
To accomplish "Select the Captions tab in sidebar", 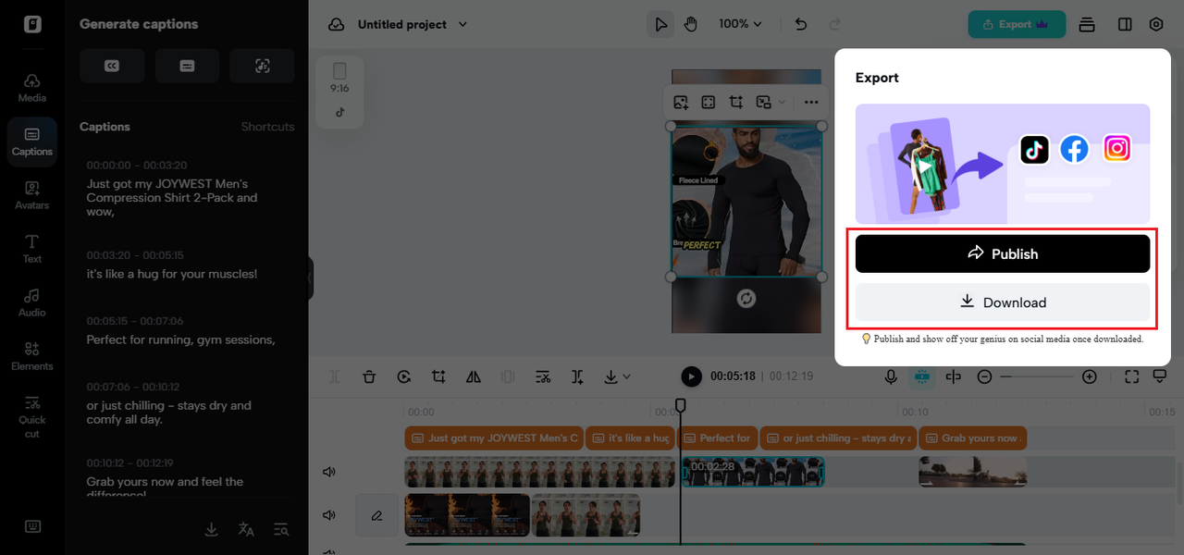I will click(x=32, y=142).
